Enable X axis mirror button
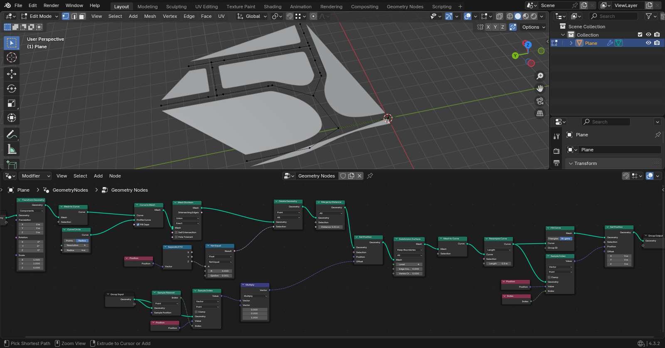665x348 pixels. tap(488, 27)
